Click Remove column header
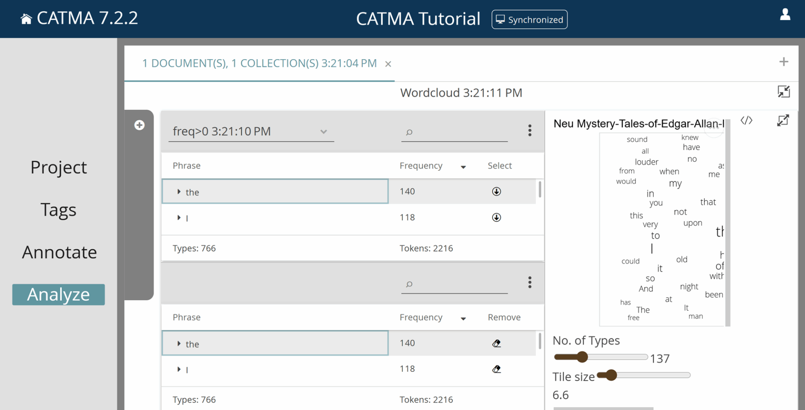 click(x=504, y=317)
